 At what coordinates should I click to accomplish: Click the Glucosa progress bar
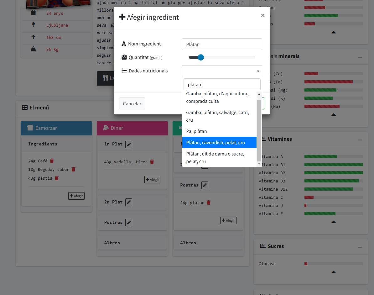[334, 264]
